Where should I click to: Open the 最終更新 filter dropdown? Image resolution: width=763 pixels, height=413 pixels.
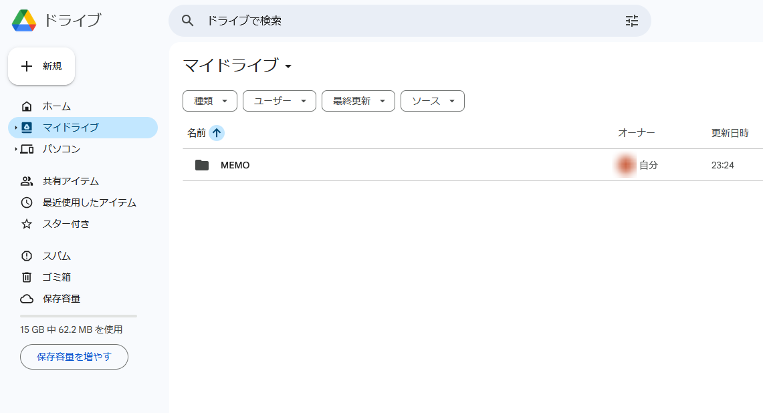[x=358, y=101]
